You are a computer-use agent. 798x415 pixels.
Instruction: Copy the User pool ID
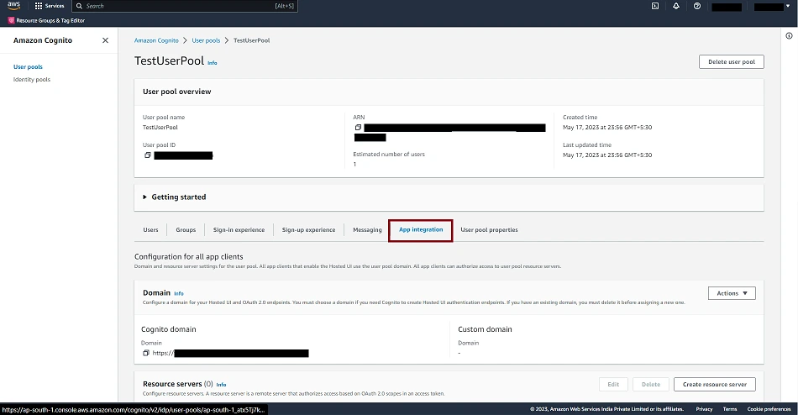(x=148, y=155)
